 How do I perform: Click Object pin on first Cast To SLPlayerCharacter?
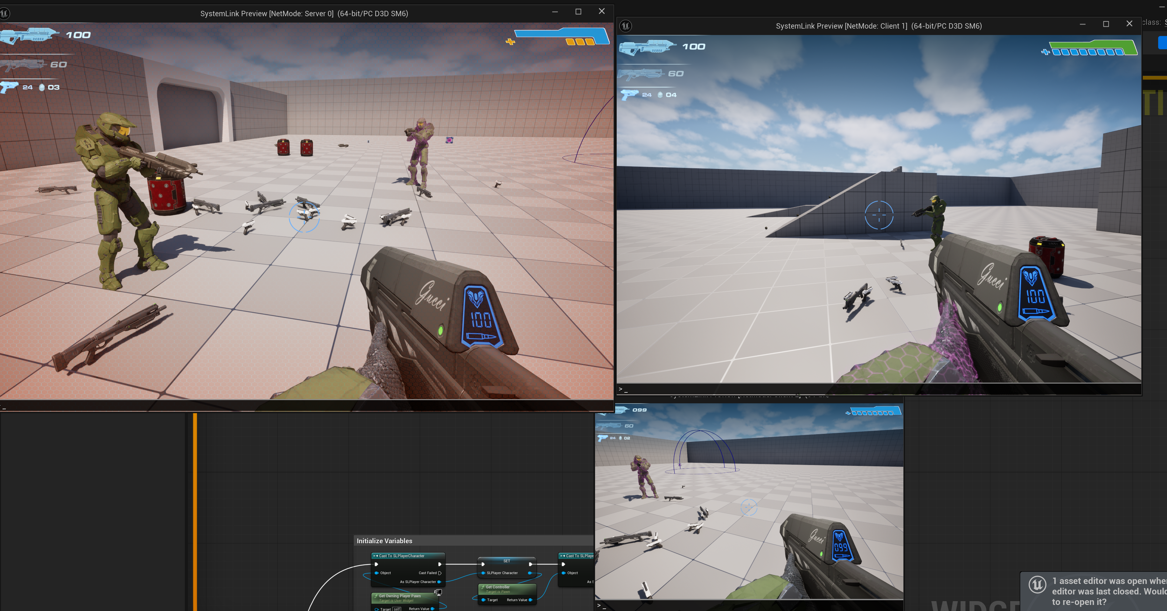pos(377,573)
